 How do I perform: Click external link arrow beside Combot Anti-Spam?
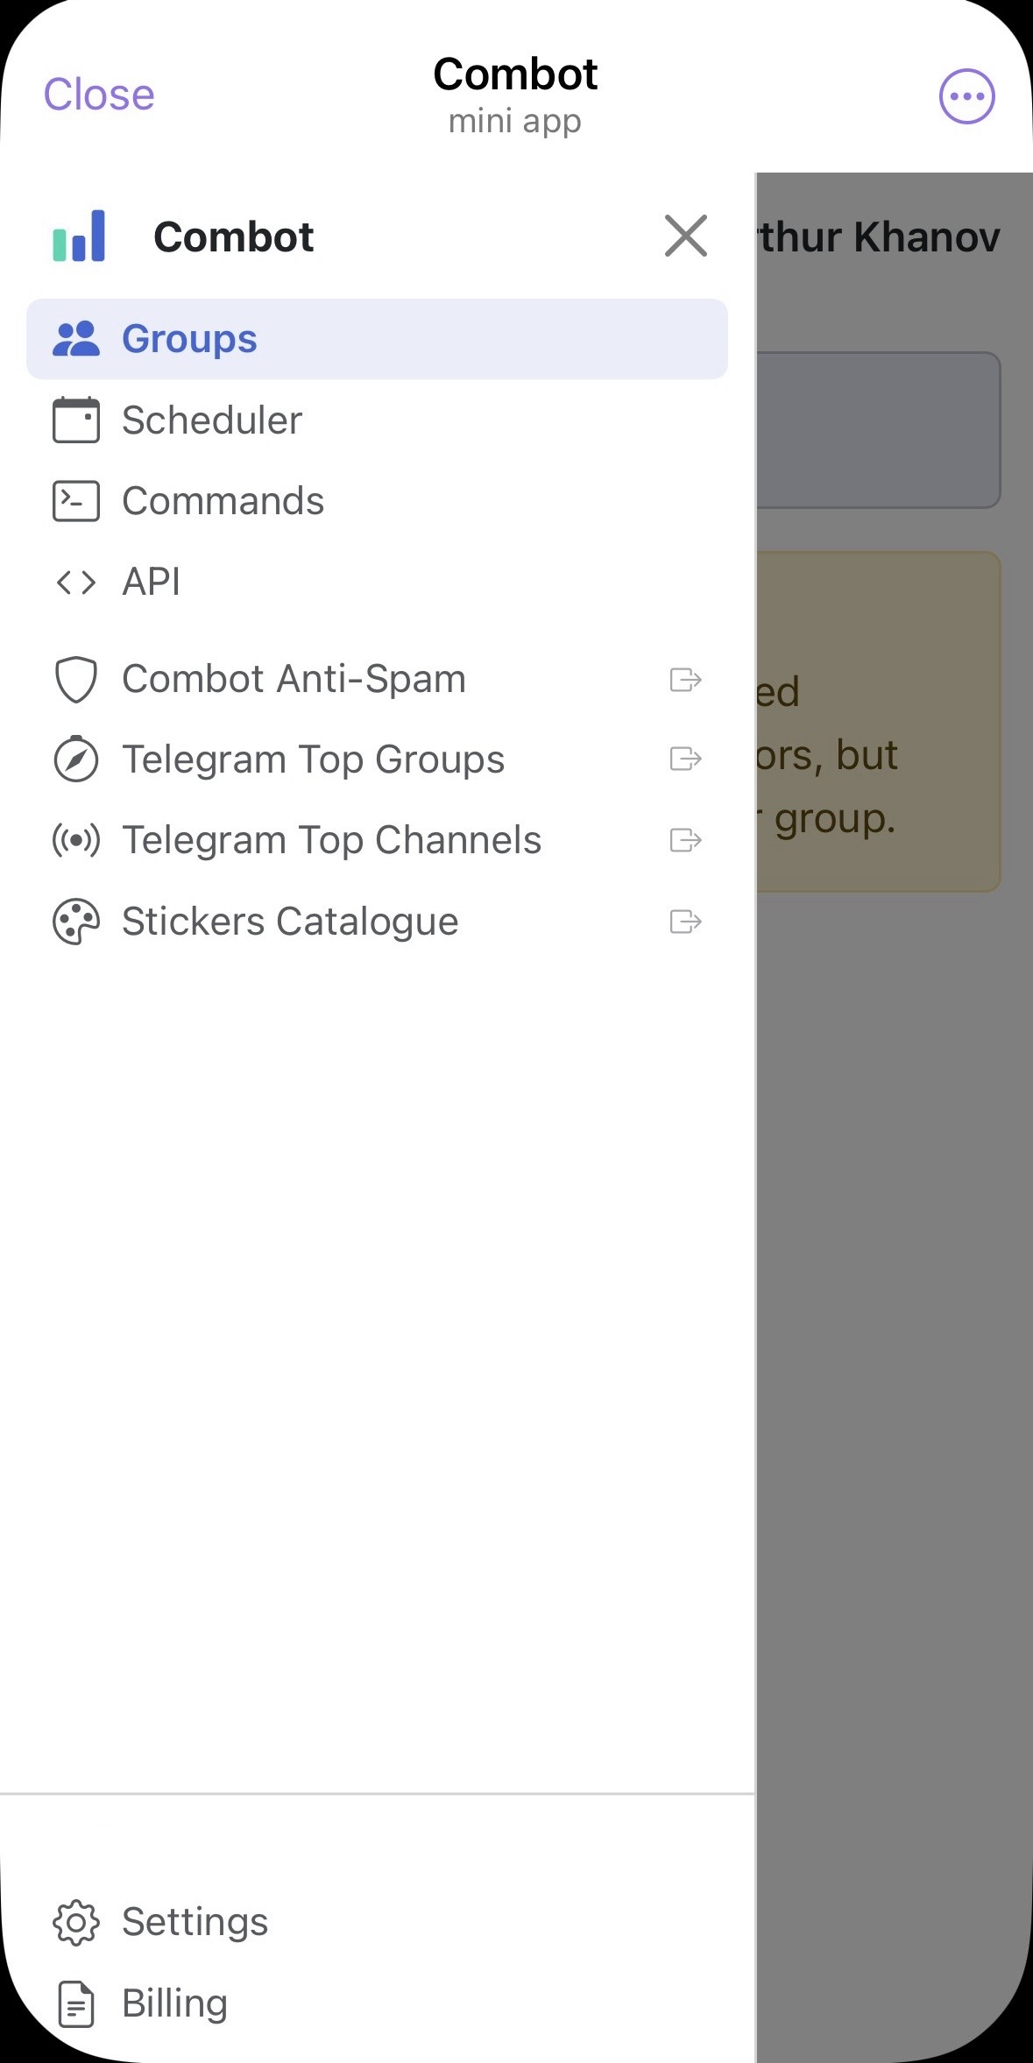[685, 680]
